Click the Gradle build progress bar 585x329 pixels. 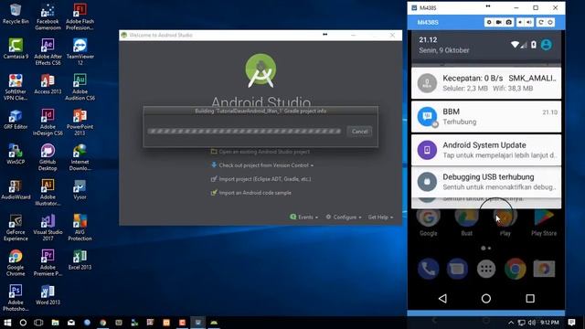[244, 132]
